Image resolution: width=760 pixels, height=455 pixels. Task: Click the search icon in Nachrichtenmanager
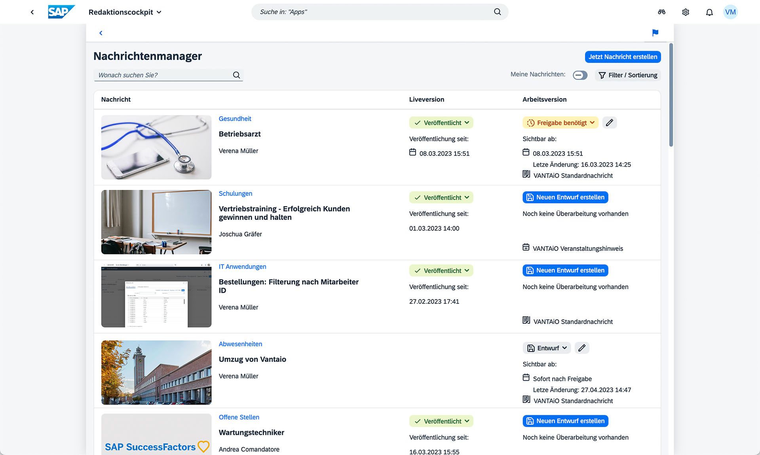(236, 75)
